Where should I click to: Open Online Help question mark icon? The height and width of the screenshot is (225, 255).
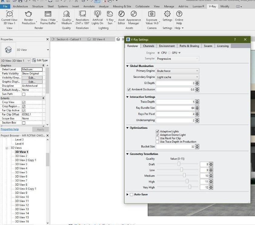coord(179,14)
